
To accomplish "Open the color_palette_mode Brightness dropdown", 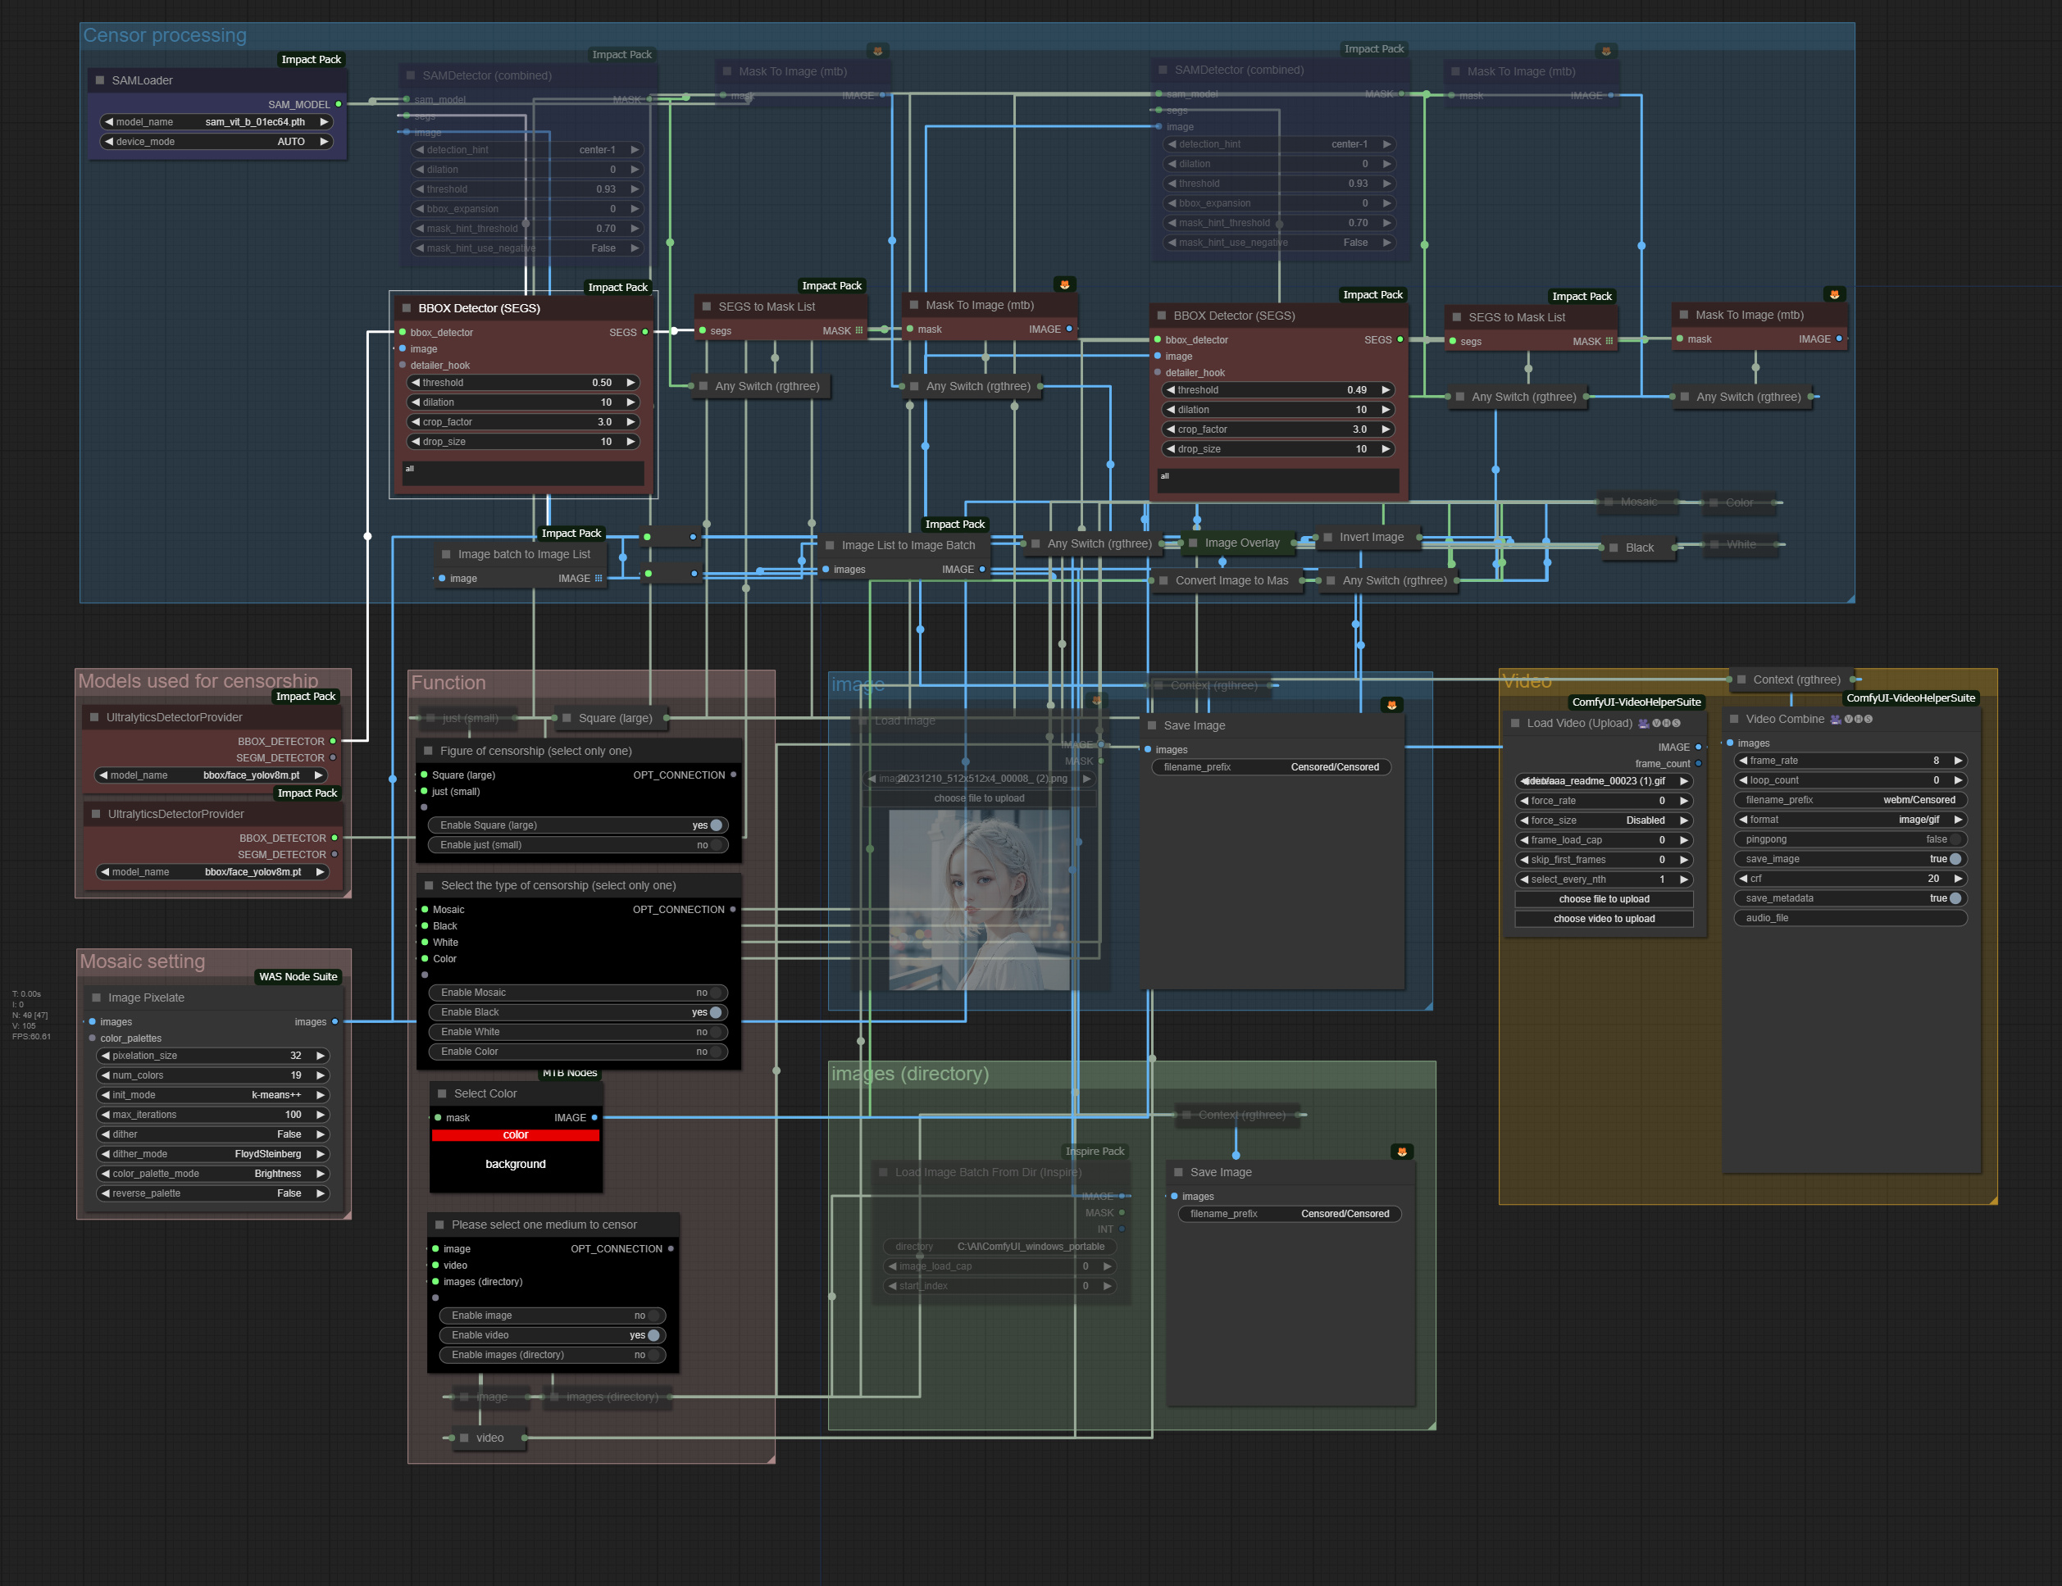I will (x=213, y=1174).
